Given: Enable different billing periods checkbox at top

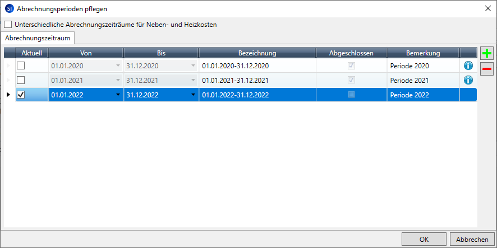Looking at the screenshot, I should coord(8,25).
